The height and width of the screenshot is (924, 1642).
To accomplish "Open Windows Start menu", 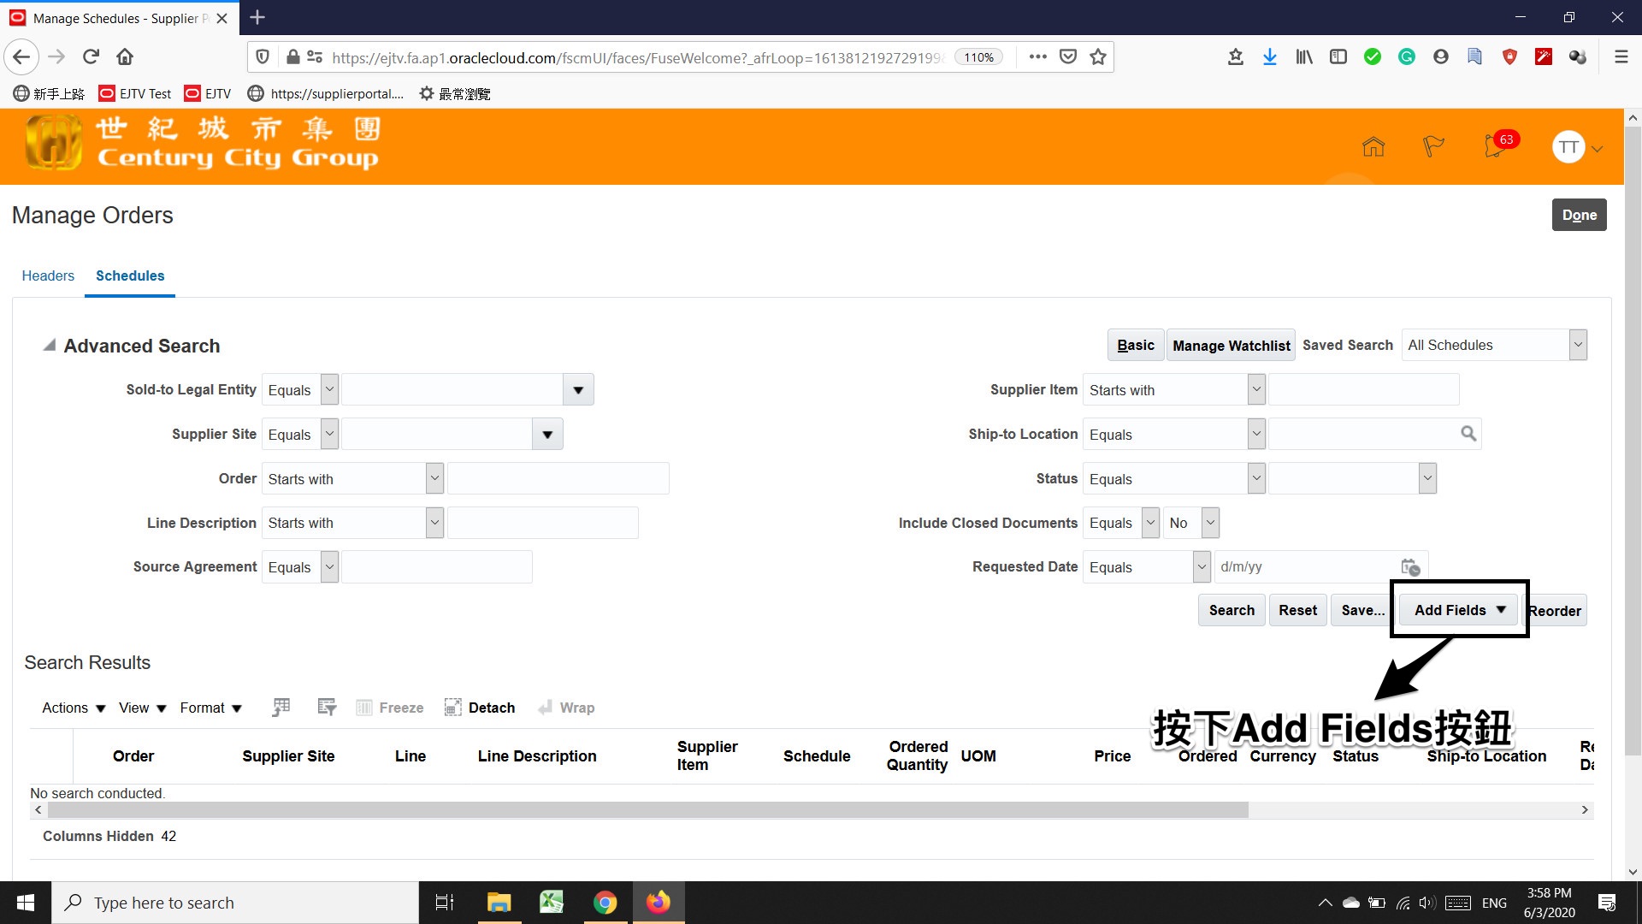I will tap(26, 903).
